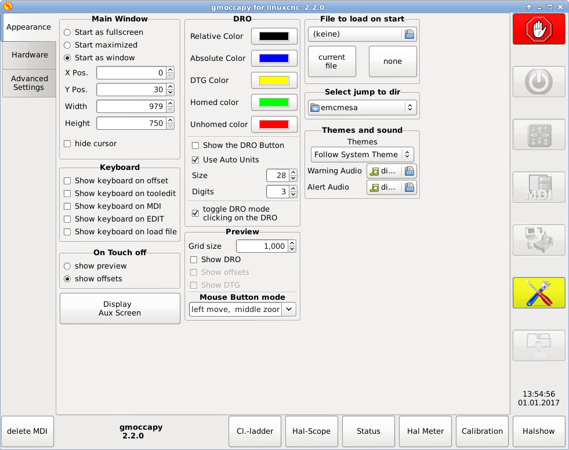Open Calibration button
This screenshot has height=450, width=569.
482,431
